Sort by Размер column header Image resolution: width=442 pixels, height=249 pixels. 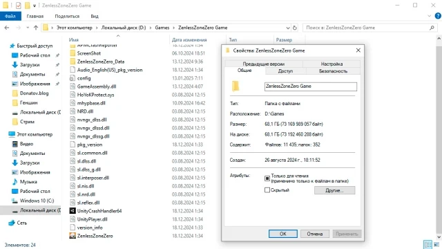pyautogui.click(x=284, y=40)
